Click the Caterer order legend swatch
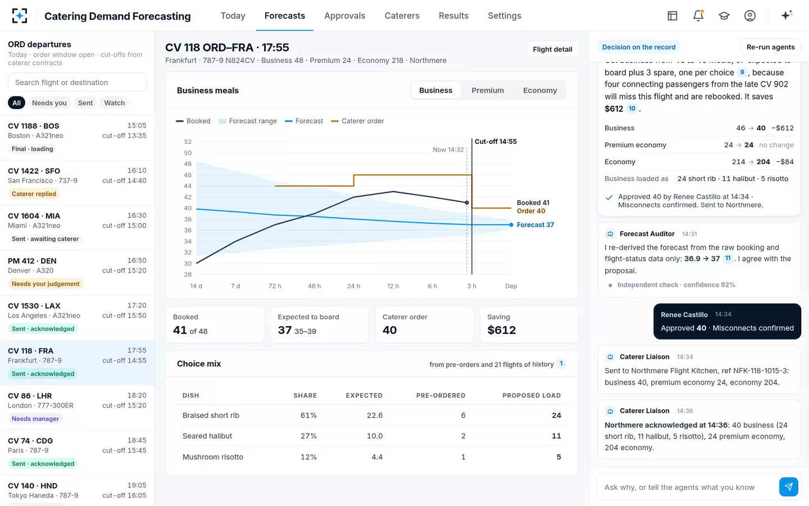Screen dimensions: 809x506 click(335, 121)
